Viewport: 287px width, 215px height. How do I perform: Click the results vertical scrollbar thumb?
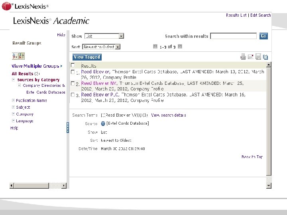(x=269, y=121)
